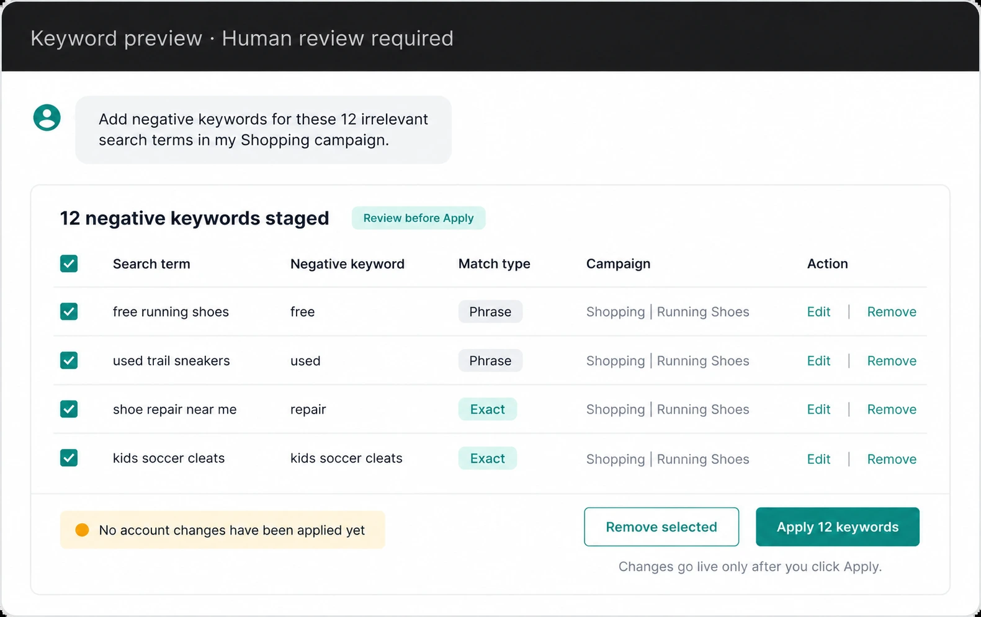
Task: Select Exact match type for repair
Action: [x=488, y=409]
